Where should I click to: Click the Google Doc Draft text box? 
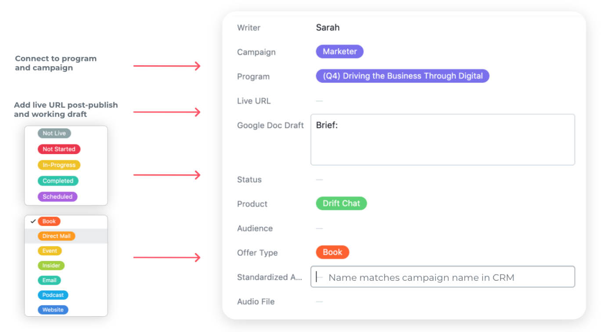pyautogui.click(x=443, y=140)
